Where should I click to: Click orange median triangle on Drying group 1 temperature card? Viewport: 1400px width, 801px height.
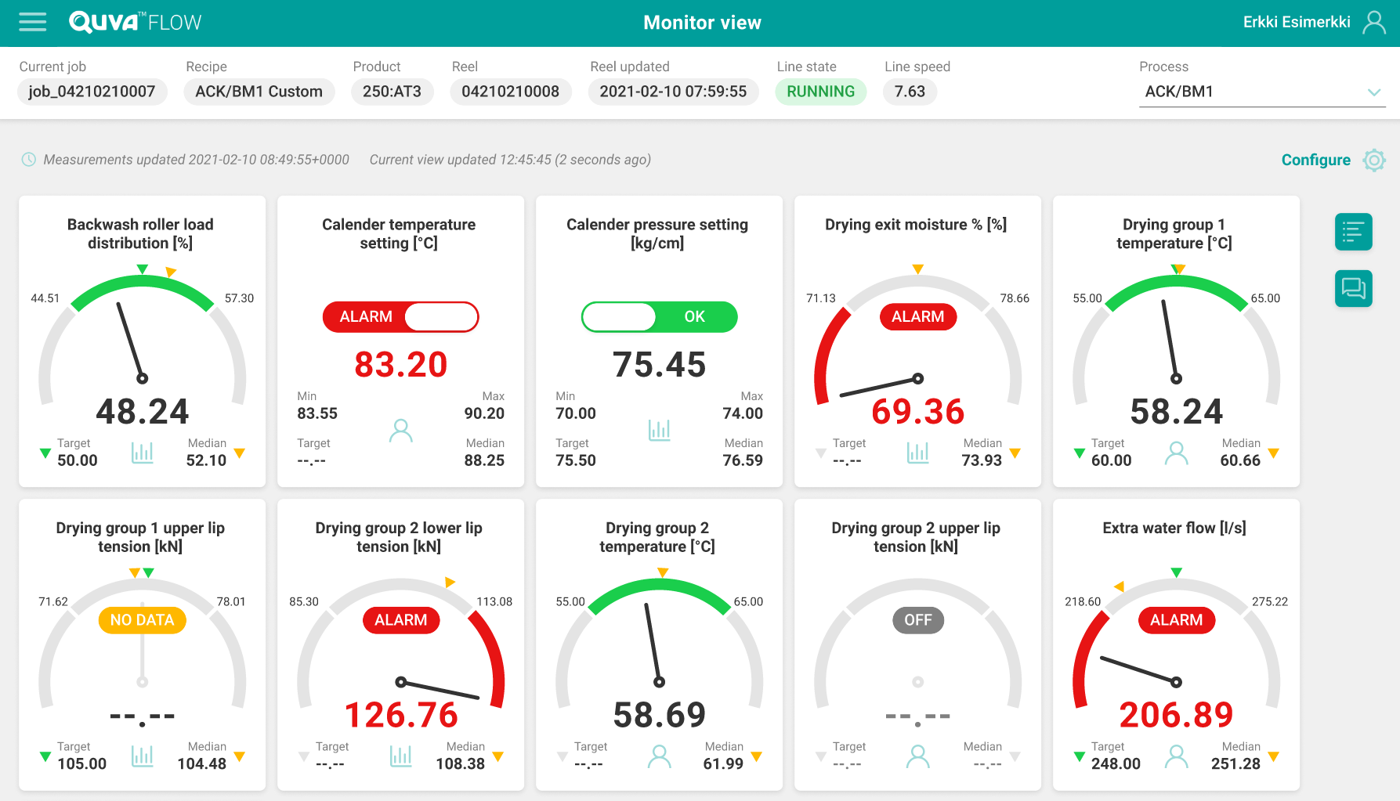pos(1274,453)
